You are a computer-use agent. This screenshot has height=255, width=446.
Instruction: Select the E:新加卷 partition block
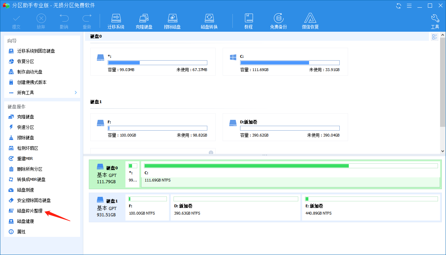tap(371, 207)
